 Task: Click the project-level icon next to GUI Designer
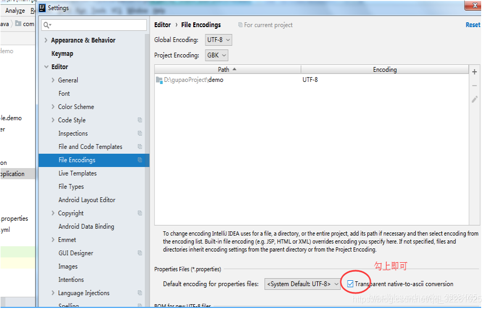[x=140, y=253]
